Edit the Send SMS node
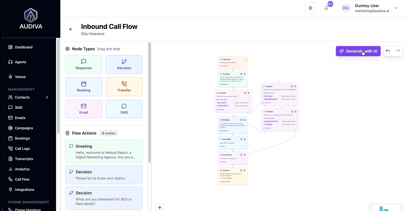This screenshot has height=211, width=407. point(241,139)
